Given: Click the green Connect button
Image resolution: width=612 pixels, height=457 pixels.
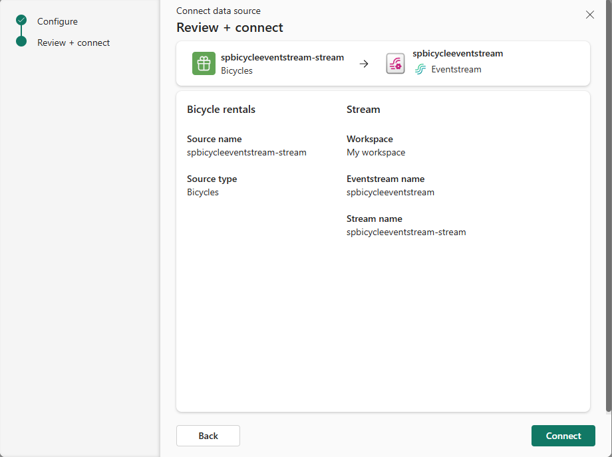Looking at the screenshot, I should [x=563, y=436].
